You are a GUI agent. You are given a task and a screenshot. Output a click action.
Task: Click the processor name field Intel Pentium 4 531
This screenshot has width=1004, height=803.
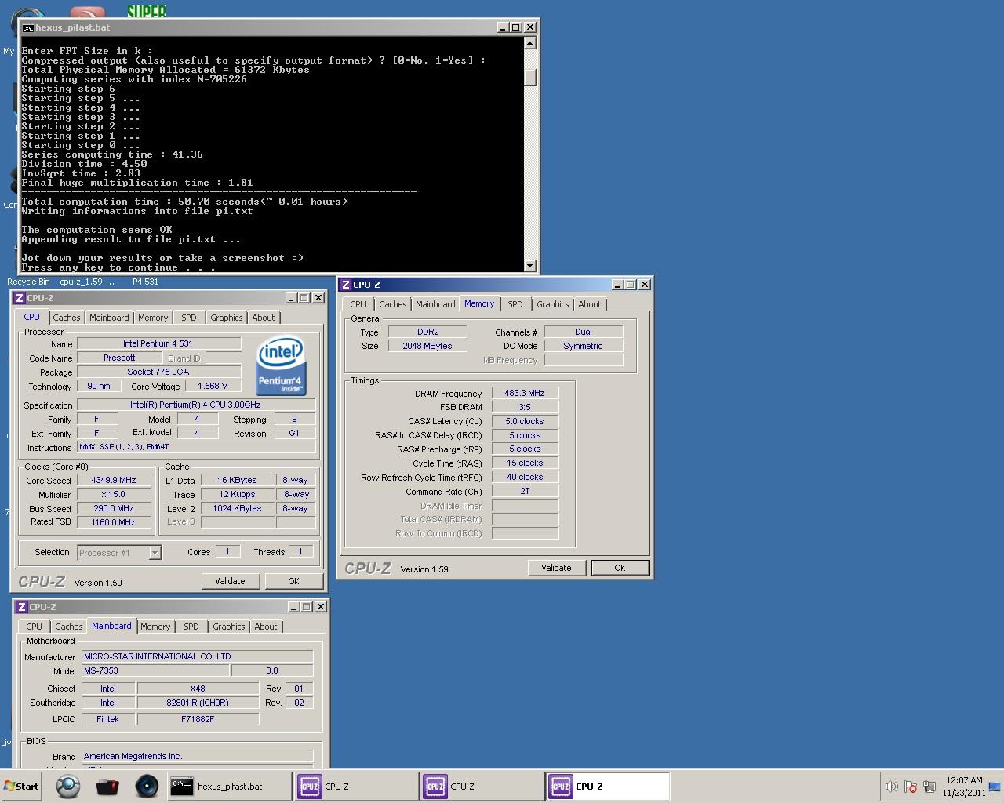click(158, 343)
